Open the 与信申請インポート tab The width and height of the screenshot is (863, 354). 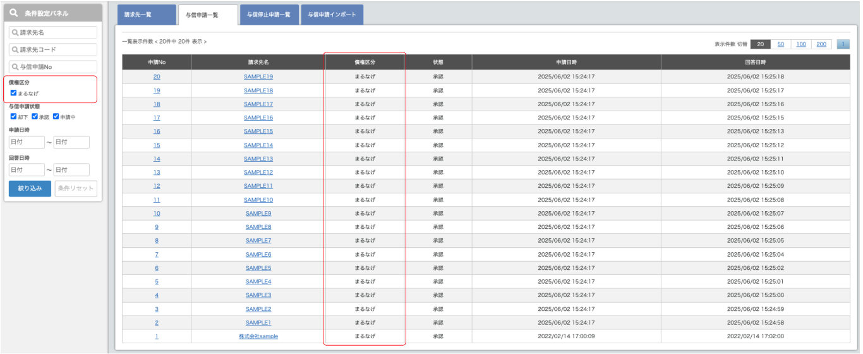332,15
